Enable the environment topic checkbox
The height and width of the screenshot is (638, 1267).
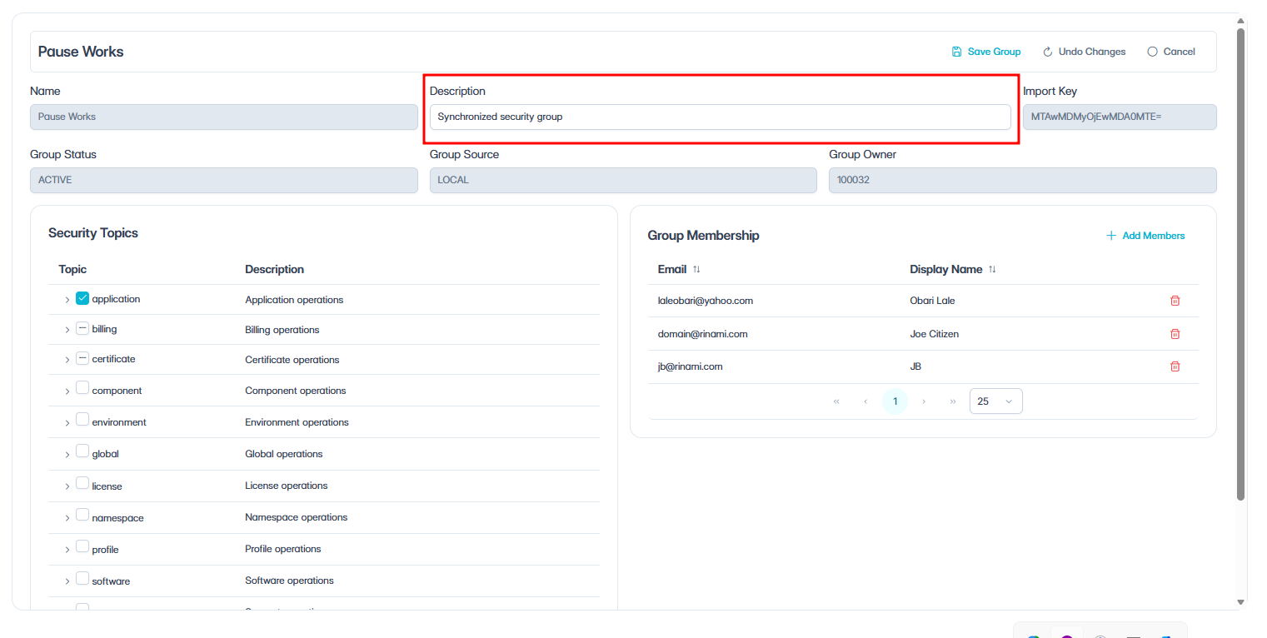pyautogui.click(x=82, y=420)
